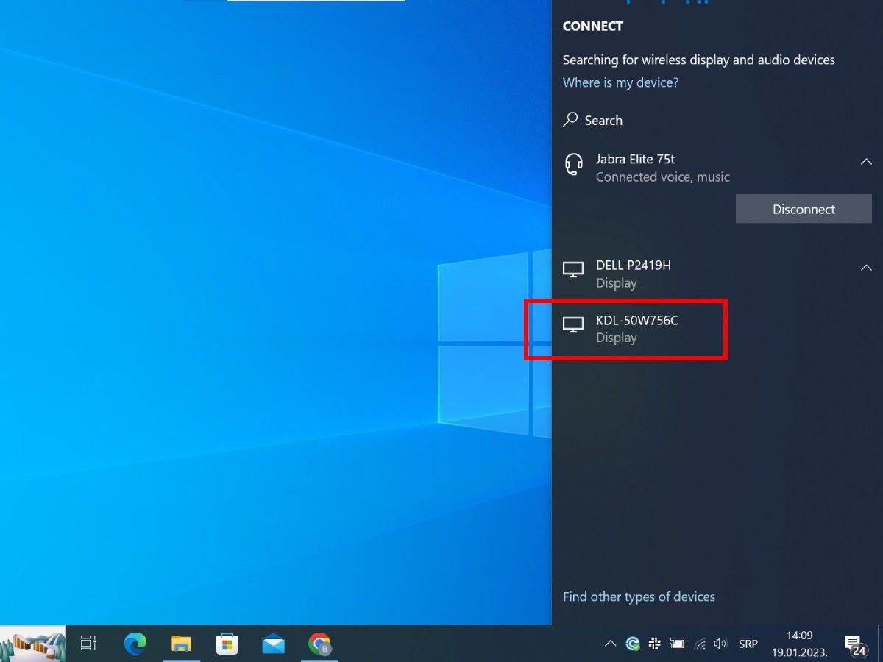Show hidden system tray icons
The image size is (883, 662).
pyautogui.click(x=610, y=644)
